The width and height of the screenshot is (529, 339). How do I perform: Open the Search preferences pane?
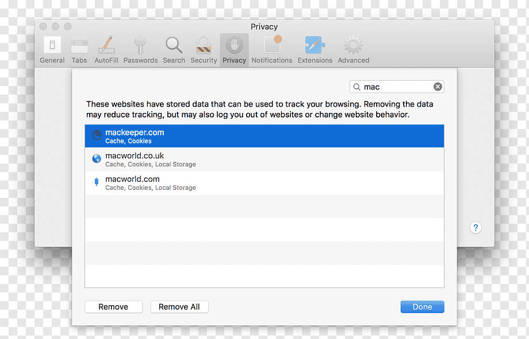click(x=174, y=50)
